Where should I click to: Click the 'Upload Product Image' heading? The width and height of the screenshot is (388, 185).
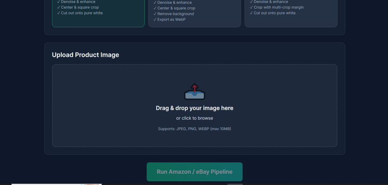pyautogui.click(x=85, y=55)
